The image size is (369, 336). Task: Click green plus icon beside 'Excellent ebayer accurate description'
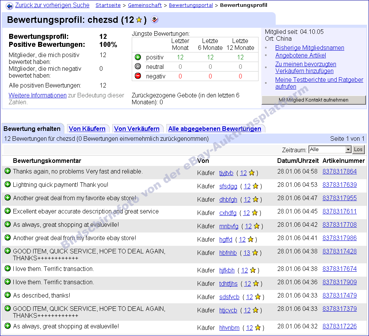(x=8, y=211)
